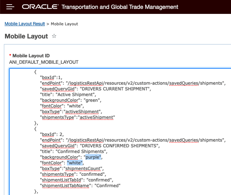Open the hamburger navigation menu
Screen dimensions: 231x195
(10, 7)
